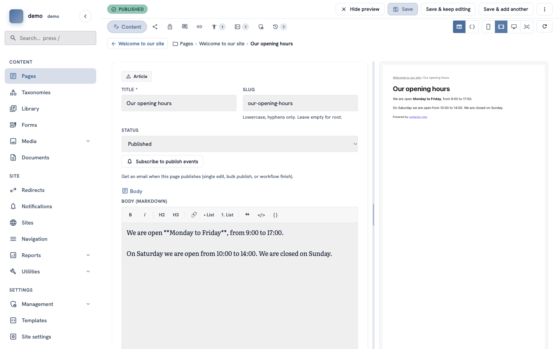Image resolution: width=559 pixels, height=349 pixels.
Task: Expand the Media section in sidebar
Action: [88, 141]
